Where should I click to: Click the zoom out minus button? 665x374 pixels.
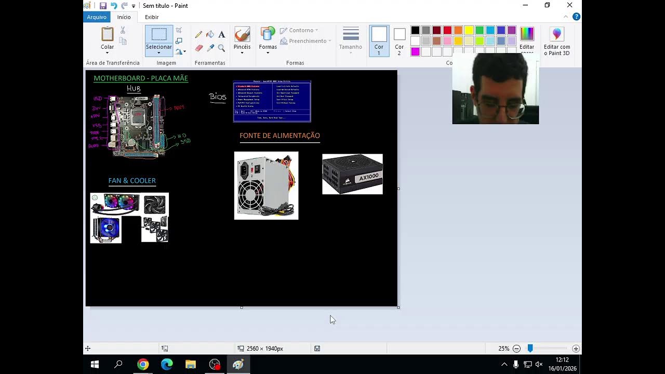[x=516, y=349]
